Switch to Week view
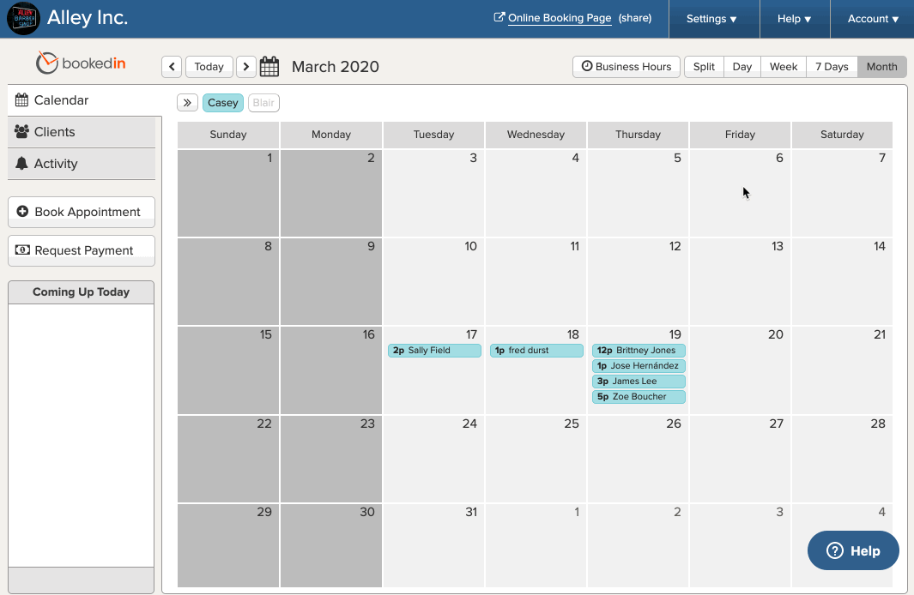 (x=784, y=66)
